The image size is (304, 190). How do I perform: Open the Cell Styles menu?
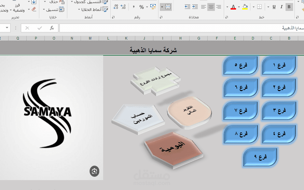pos(93,9)
